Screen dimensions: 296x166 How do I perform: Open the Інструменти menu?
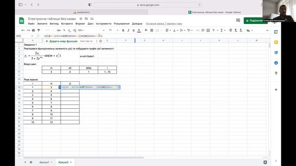(x=104, y=24)
